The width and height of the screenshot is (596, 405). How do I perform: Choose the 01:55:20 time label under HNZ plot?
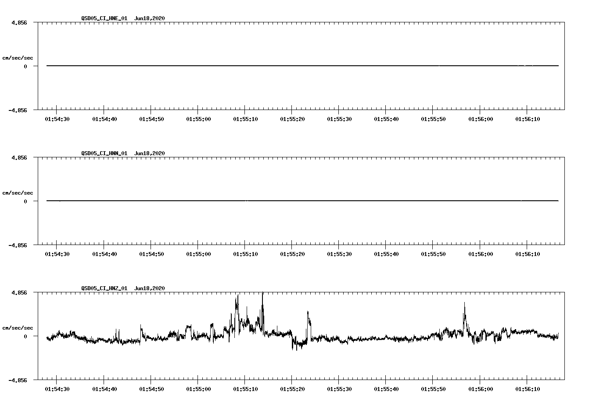292,389
